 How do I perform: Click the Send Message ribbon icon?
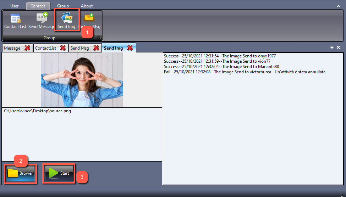(42, 21)
